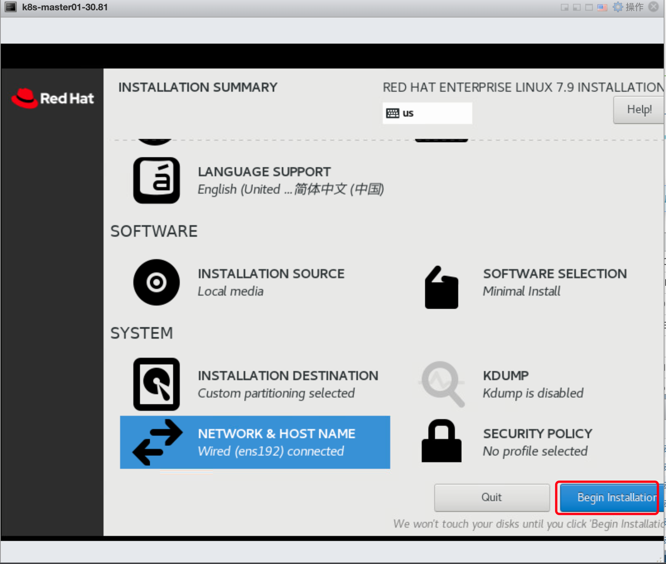Open Language Support settings icon
Viewport: 666px width, 564px height.
point(156,180)
